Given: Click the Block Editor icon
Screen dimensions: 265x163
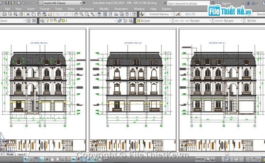Looking at the screenshot, I should click(x=50, y=14).
